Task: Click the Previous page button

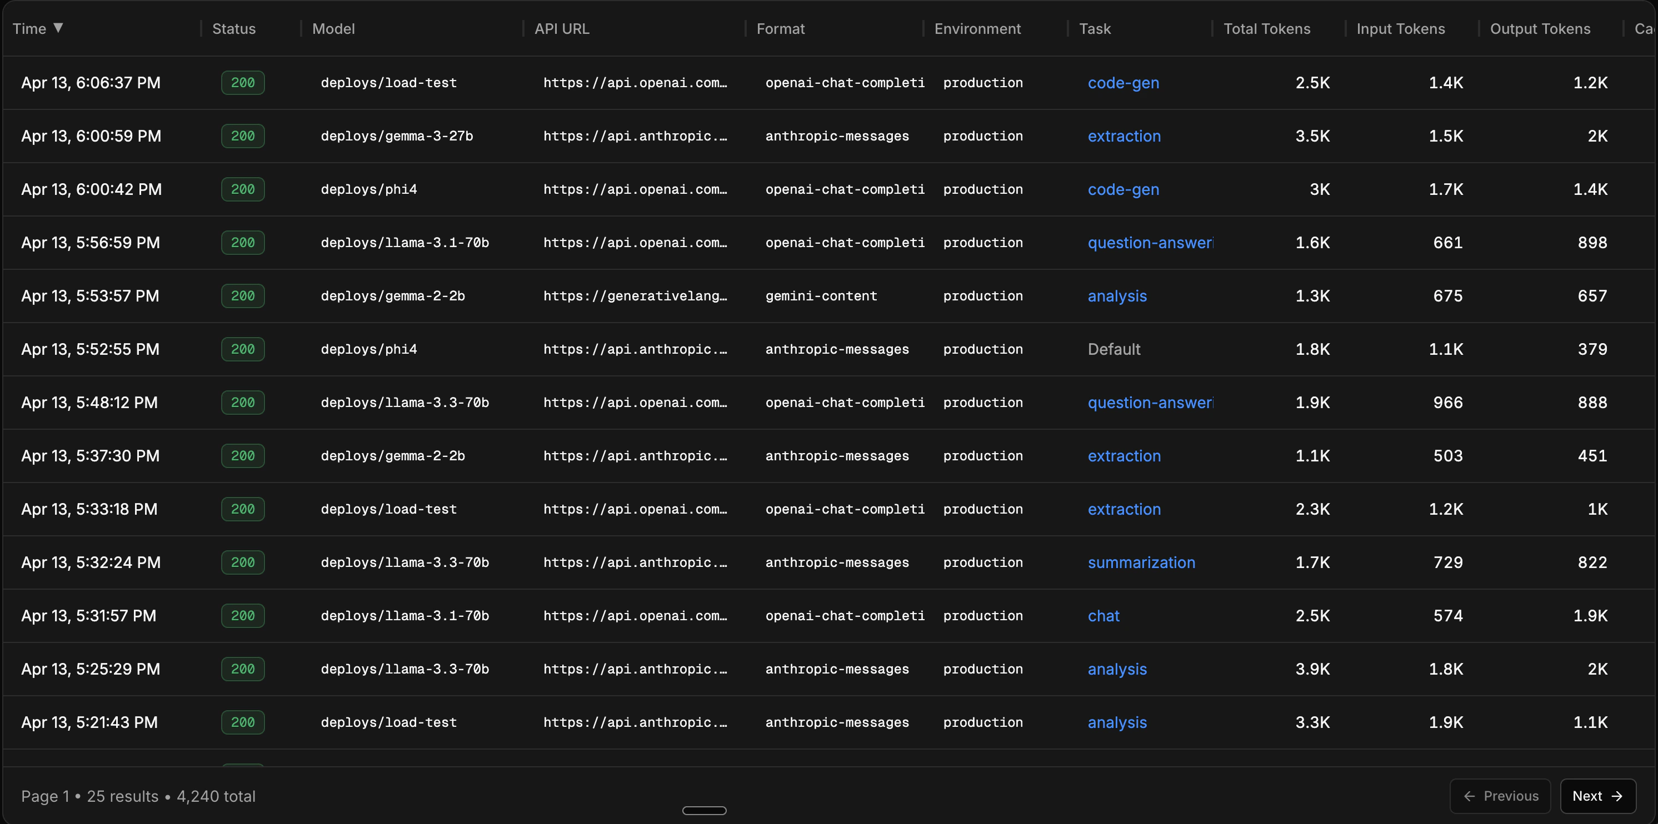Action: (1500, 796)
